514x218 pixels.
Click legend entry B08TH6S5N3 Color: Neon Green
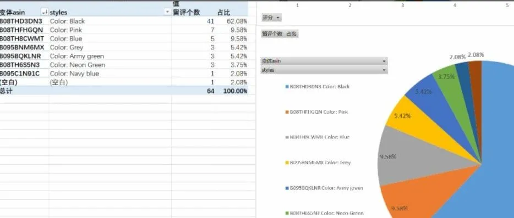pos(325,213)
